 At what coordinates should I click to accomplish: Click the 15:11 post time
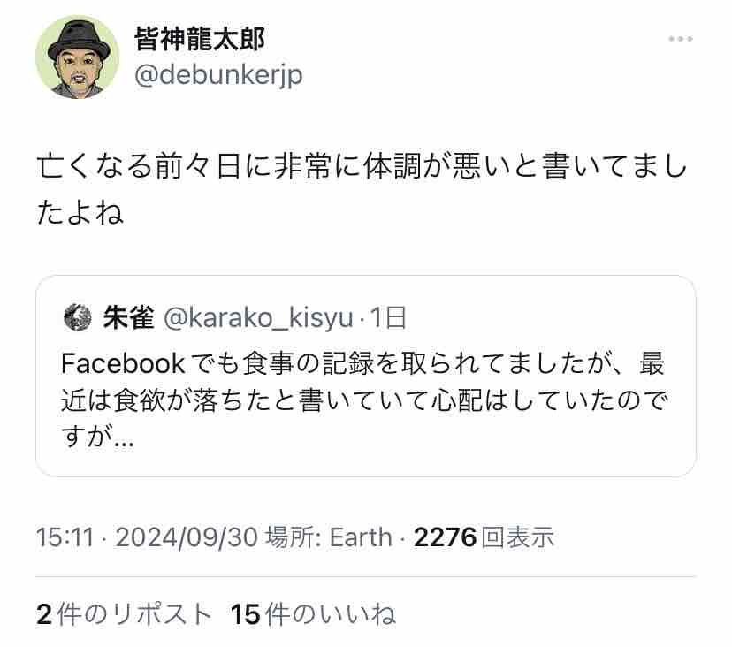pos(65,537)
